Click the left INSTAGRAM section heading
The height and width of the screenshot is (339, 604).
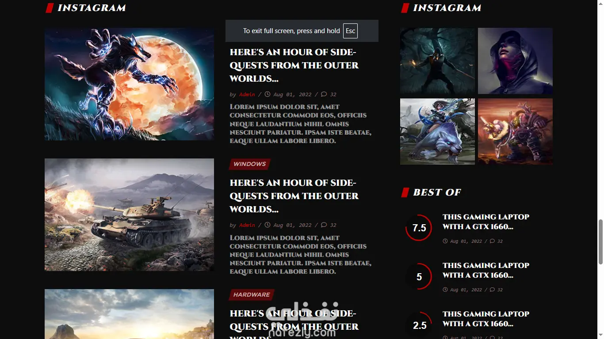coord(92,8)
